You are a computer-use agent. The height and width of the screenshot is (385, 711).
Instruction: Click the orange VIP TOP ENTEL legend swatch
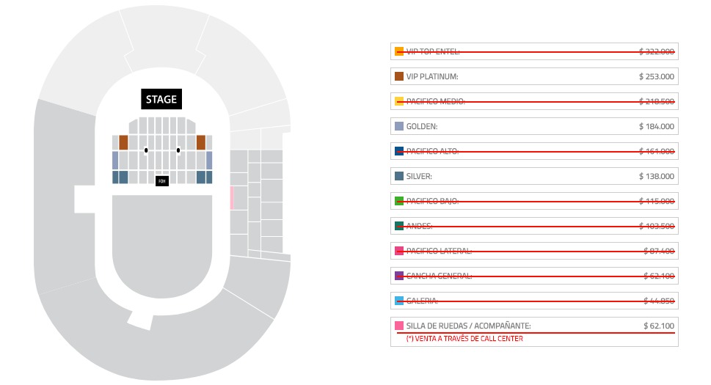[x=399, y=51]
